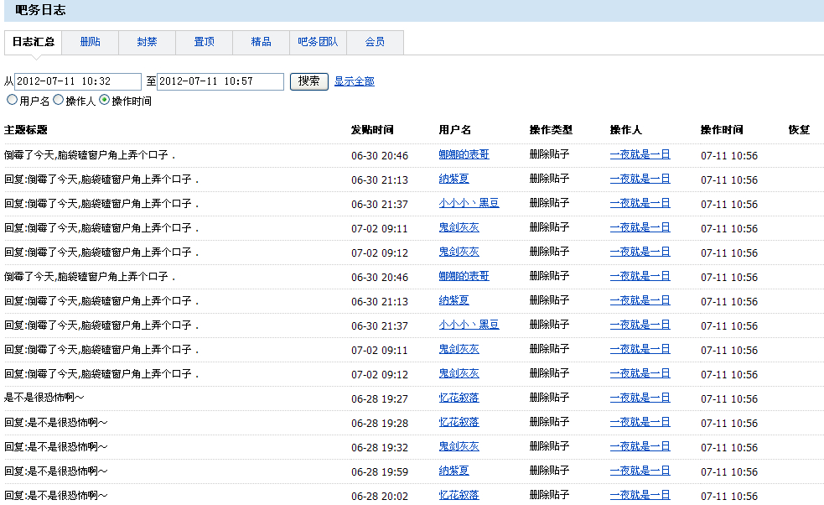Open user 鬼剑灰灰 in the 06-28 19:32 row
The width and height of the screenshot is (824, 505).
click(459, 446)
